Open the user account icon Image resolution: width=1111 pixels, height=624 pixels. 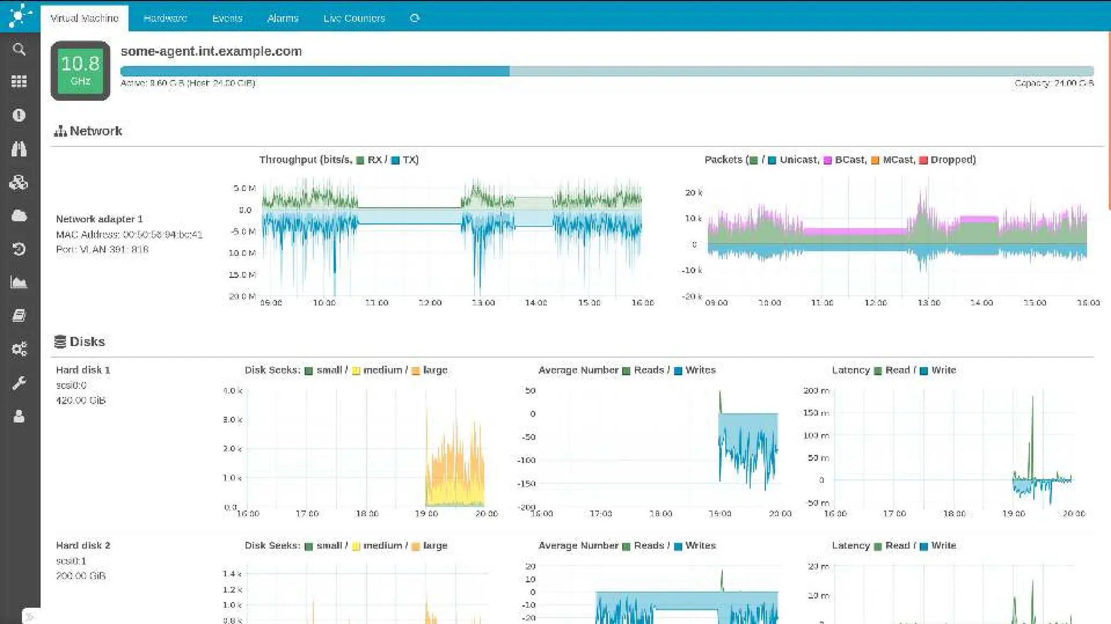point(19,416)
